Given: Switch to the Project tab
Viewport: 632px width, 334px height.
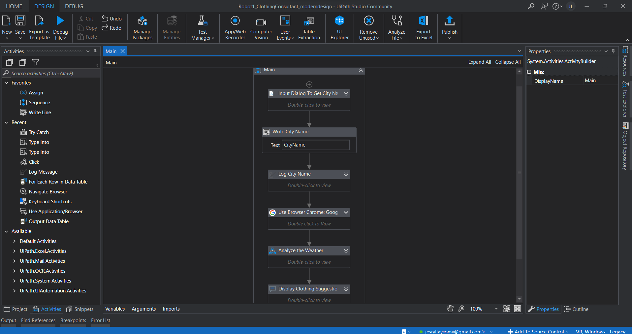Looking at the screenshot, I should coord(16,309).
